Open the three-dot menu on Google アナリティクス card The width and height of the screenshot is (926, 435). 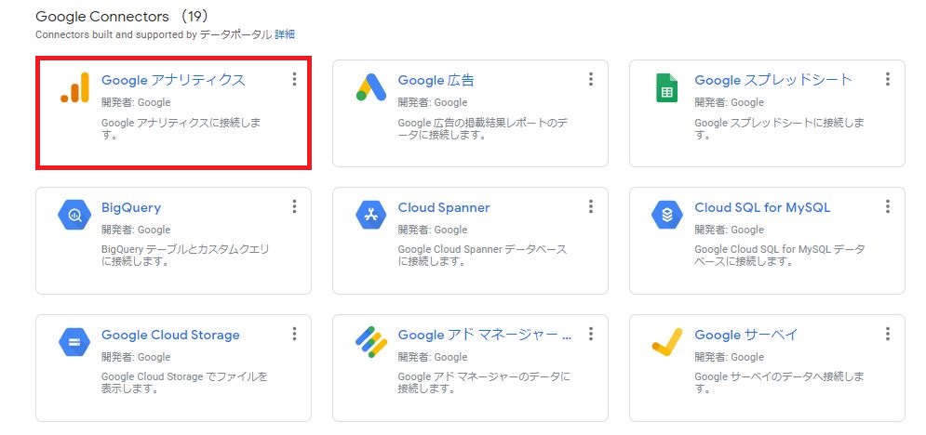pyautogui.click(x=294, y=79)
